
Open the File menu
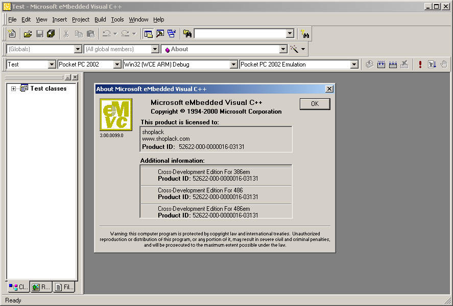click(12, 19)
